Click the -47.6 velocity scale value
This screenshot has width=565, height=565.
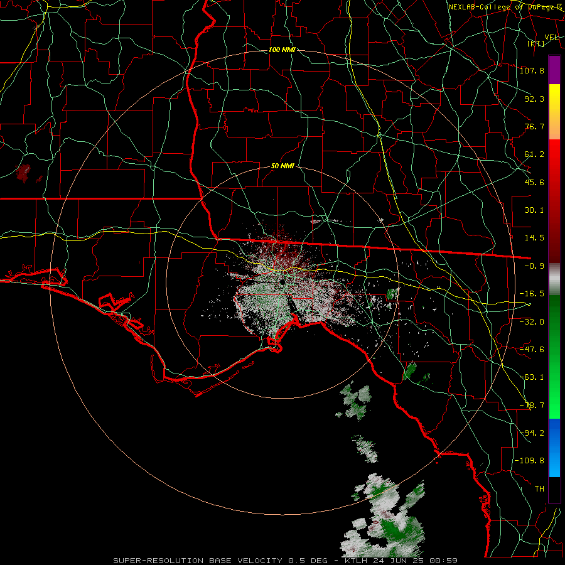pyautogui.click(x=532, y=349)
